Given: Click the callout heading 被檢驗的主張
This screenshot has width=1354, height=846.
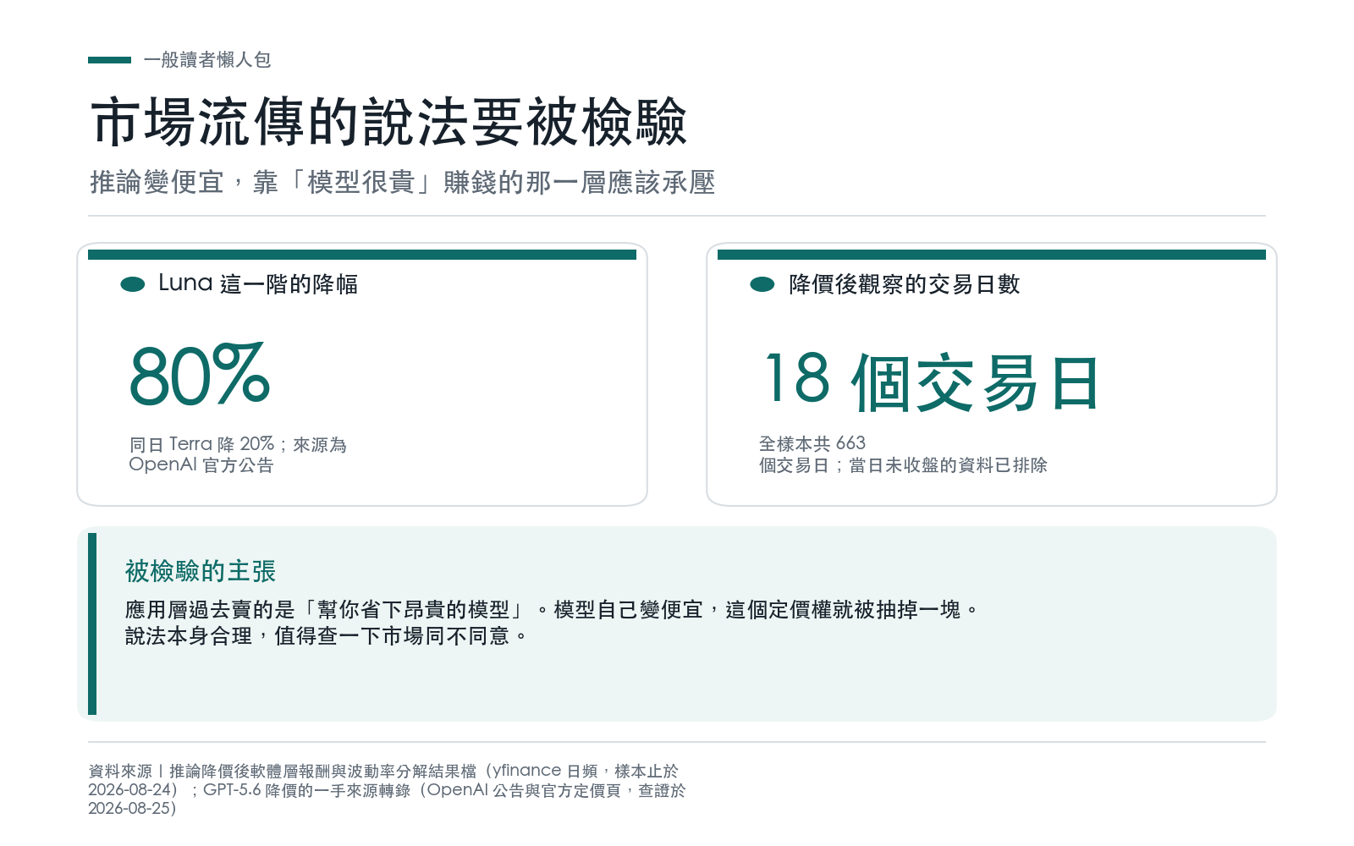Looking at the screenshot, I should pyautogui.click(x=201, y=571).
